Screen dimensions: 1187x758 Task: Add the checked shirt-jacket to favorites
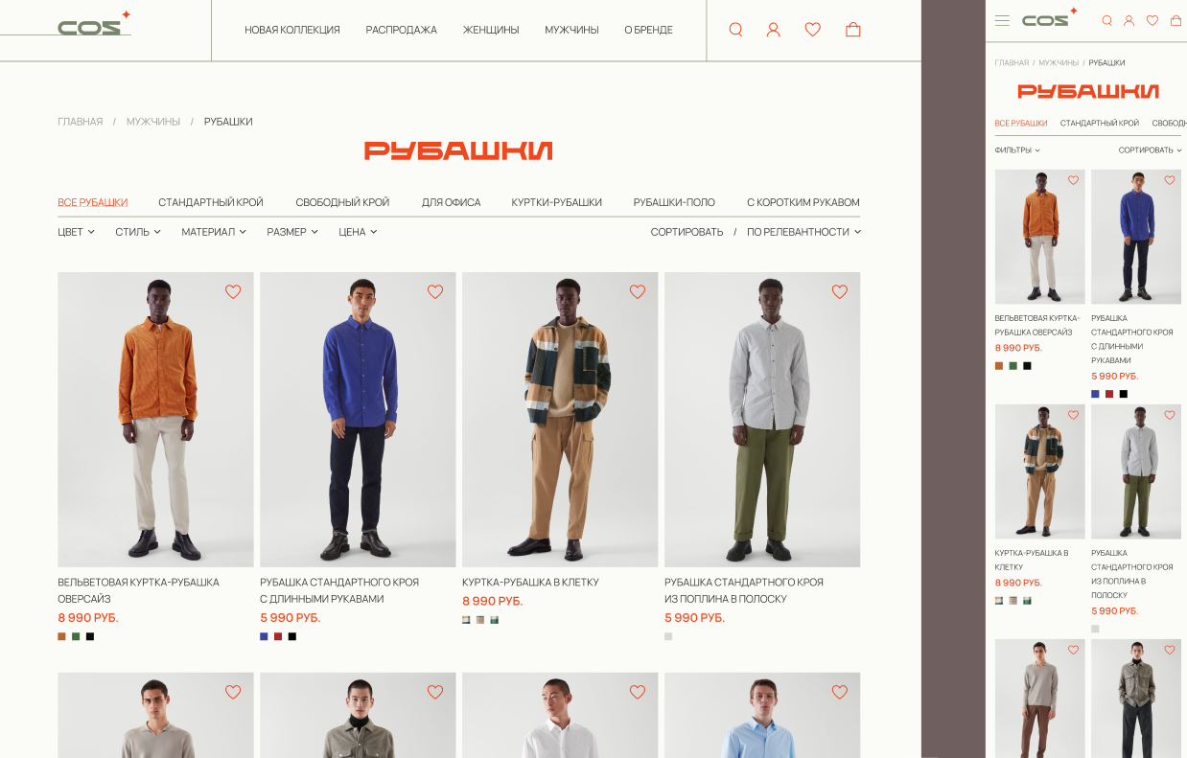click(638, 291)
